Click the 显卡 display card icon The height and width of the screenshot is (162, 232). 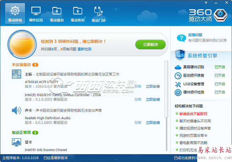[17, 142]
